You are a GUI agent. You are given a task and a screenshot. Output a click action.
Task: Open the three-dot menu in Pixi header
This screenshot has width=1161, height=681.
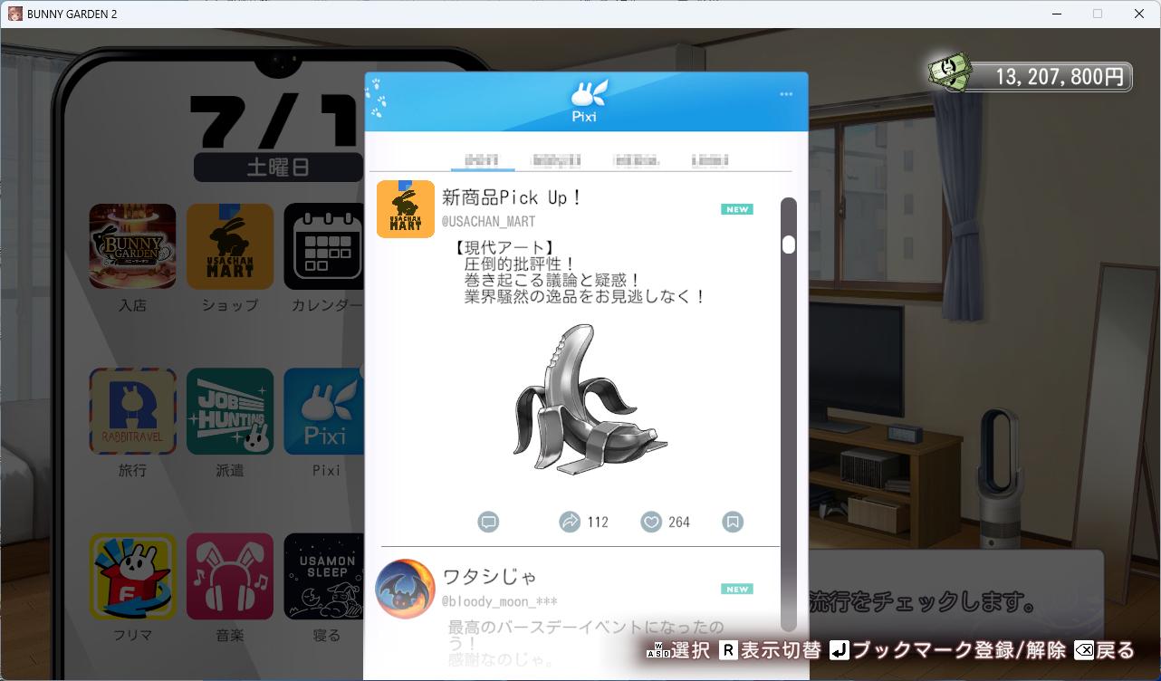click(x=786, y=94)
